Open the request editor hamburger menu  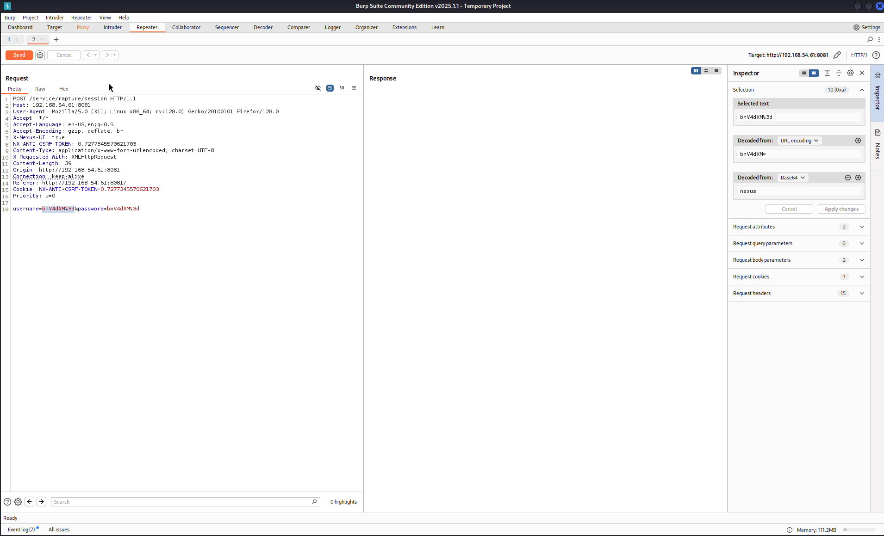click(x=354, y=88)
